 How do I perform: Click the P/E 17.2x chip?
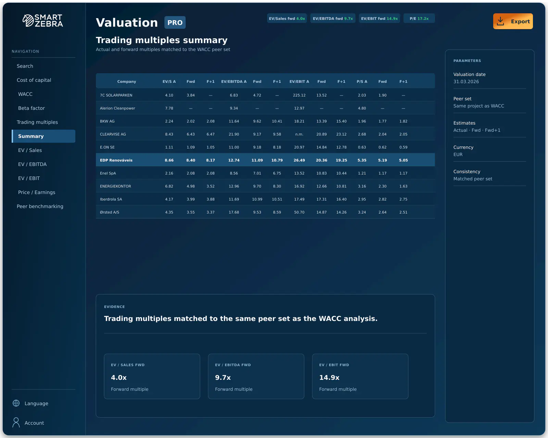[419, 18]
